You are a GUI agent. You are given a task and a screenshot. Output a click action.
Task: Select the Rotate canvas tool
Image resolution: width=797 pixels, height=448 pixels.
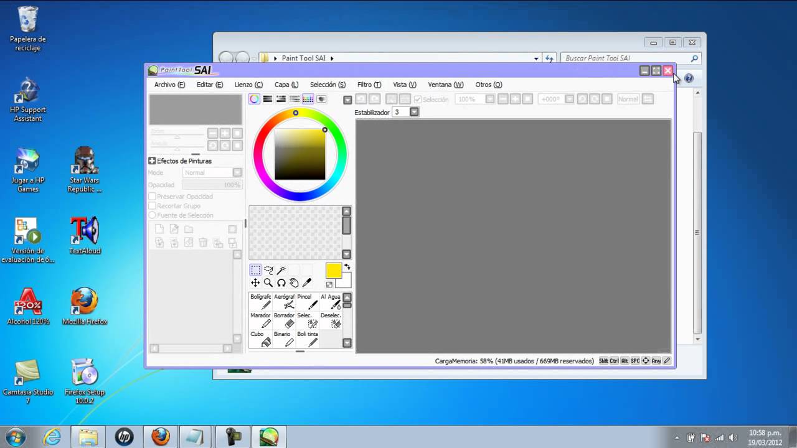coord(281,282)
